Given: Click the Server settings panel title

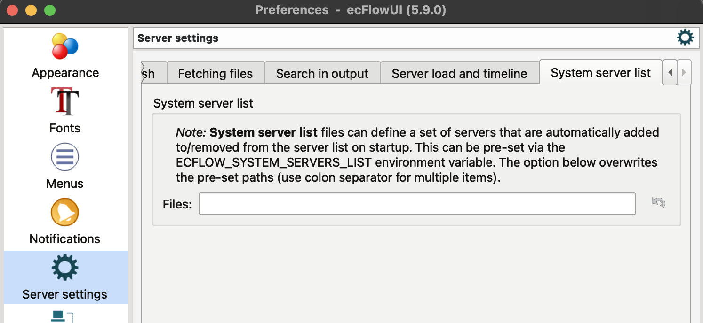Looking at the screenshot, I should tap(178, 38).
